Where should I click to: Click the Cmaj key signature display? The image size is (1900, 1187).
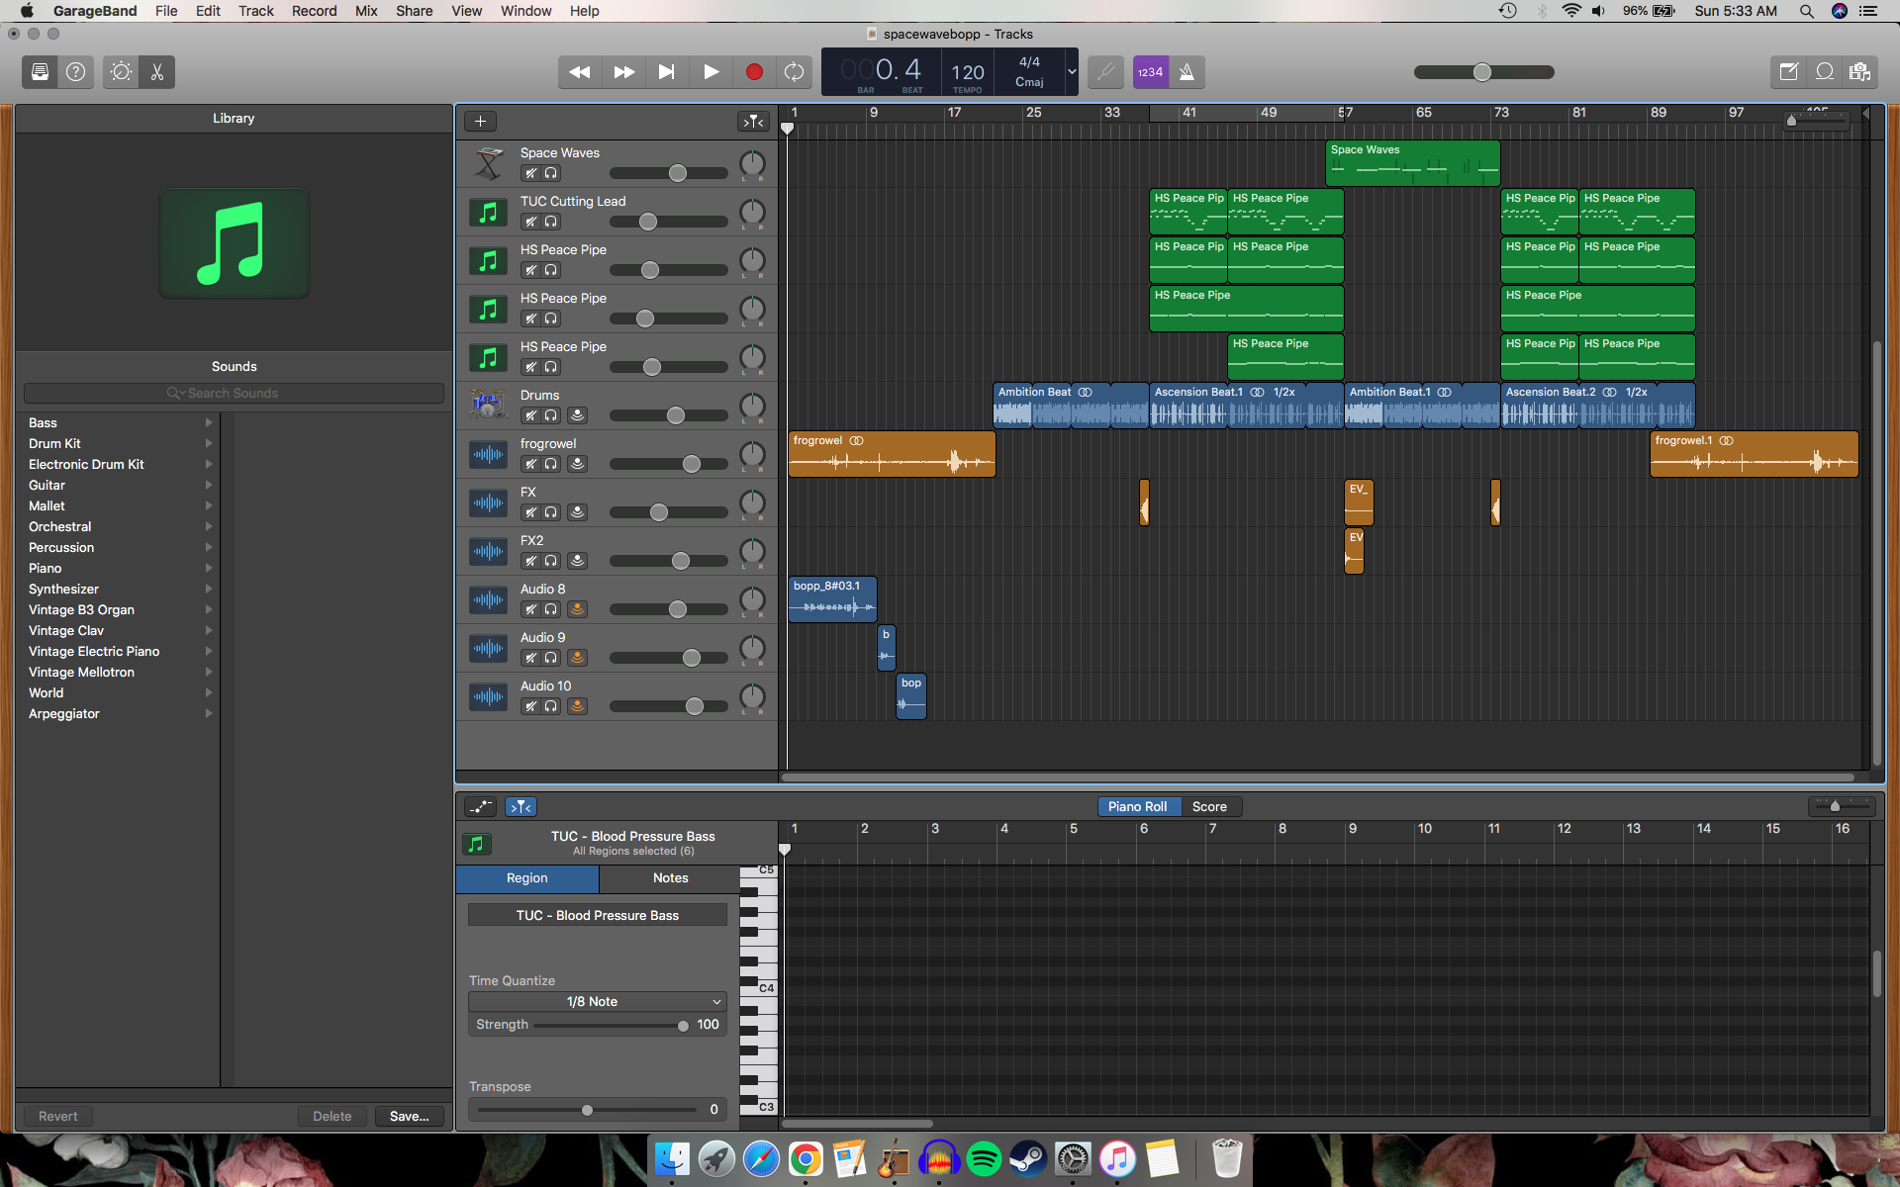tap(1029, 82)
